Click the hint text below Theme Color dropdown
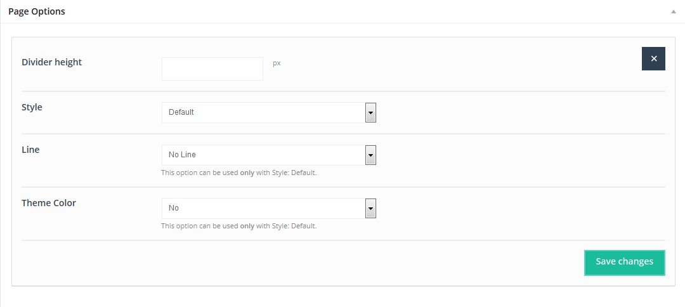The image size is (685, 307). [238, 226]
